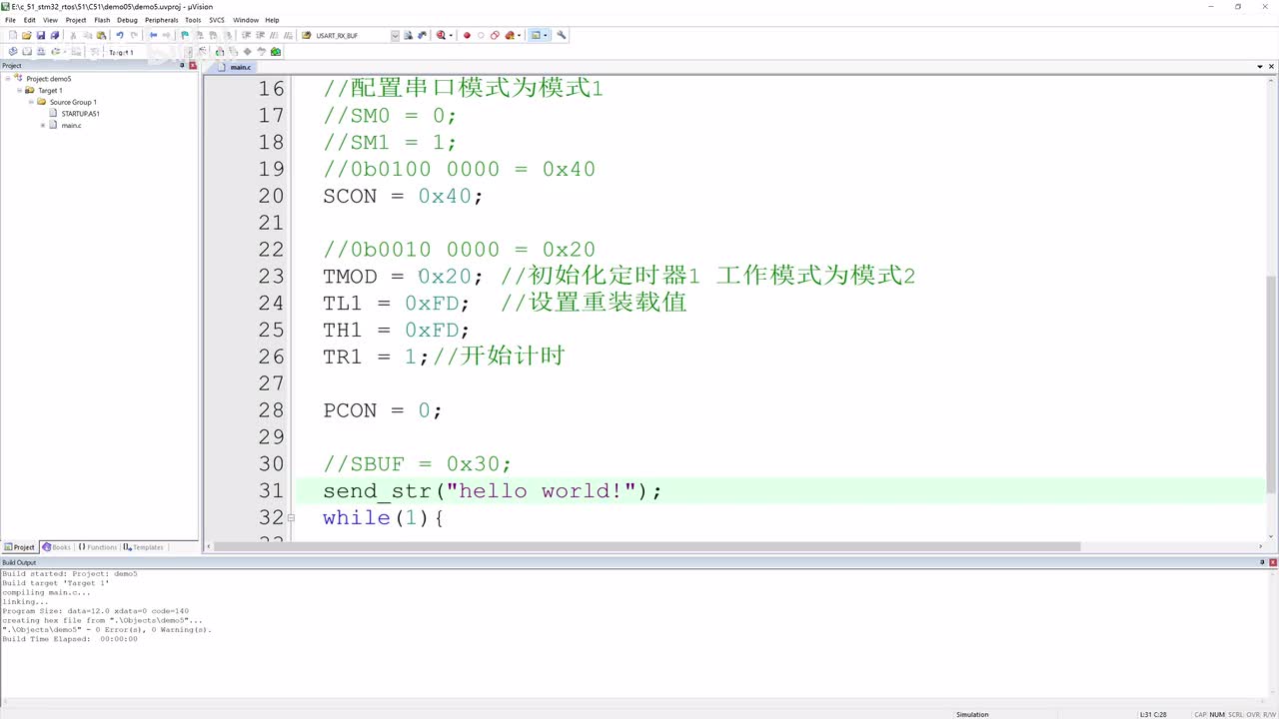Click the Paste toolbar icon
The image size is (1279, 719).
coord(101,35)
